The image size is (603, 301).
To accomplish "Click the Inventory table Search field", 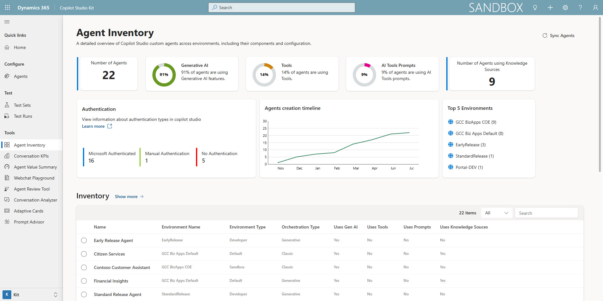I will [x=546, y=213].
